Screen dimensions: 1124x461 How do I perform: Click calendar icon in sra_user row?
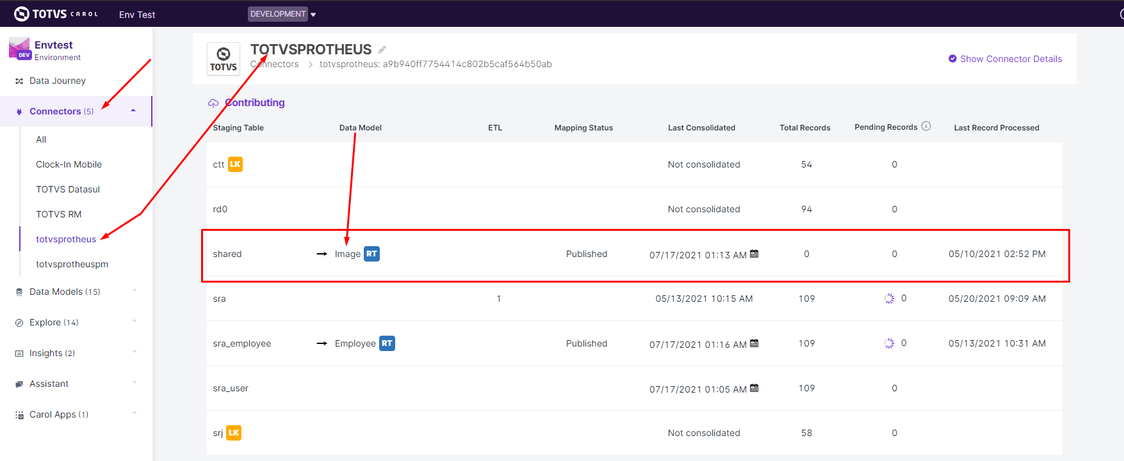754,388
